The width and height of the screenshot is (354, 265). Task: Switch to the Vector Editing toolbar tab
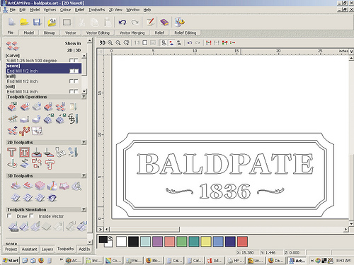coord(98,33)
